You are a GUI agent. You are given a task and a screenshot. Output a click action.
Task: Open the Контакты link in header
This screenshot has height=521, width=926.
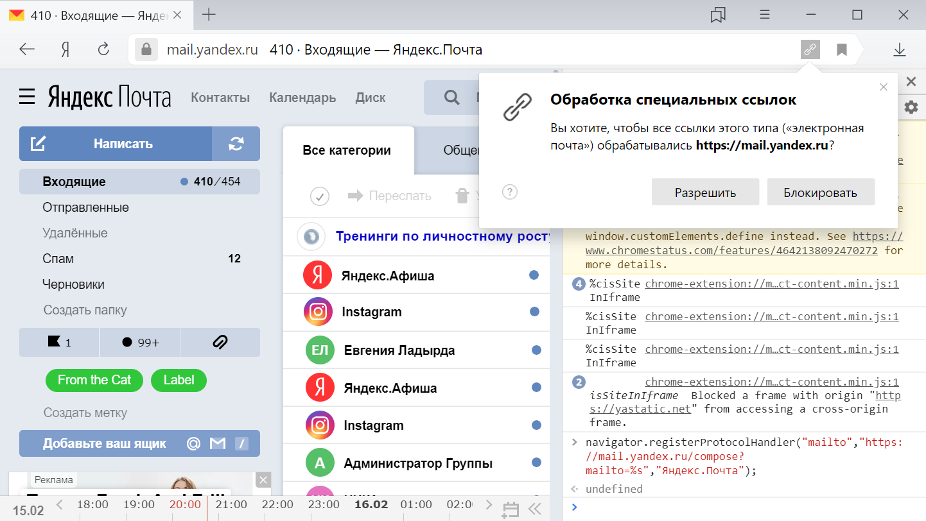(220, 98)
